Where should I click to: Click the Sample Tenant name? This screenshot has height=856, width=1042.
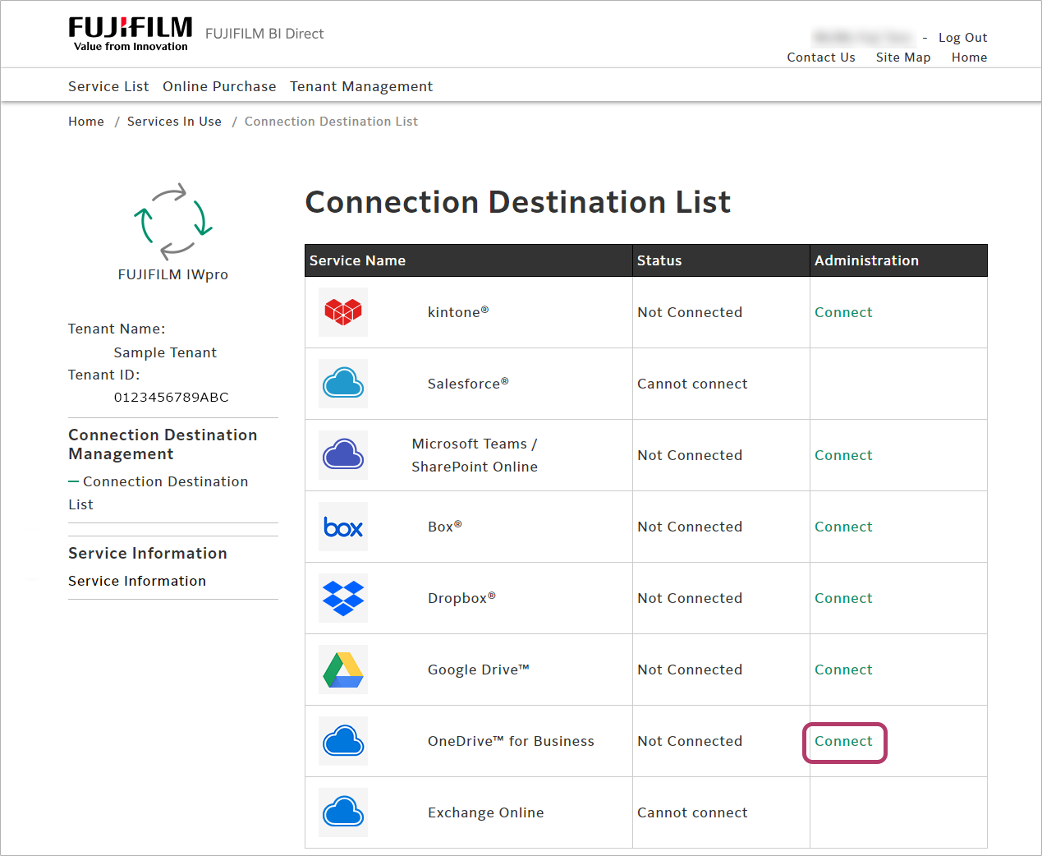click(x=165, y=352)
